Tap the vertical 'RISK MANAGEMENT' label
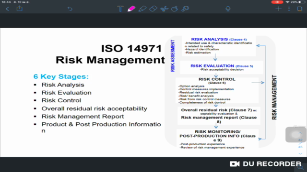 274,97
